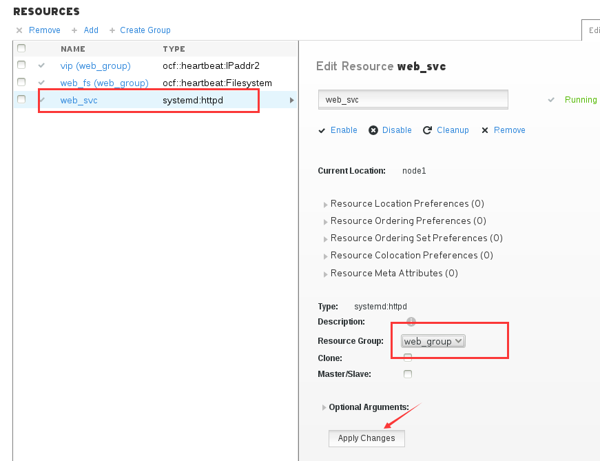Click the Enable link

click(344, 130)
